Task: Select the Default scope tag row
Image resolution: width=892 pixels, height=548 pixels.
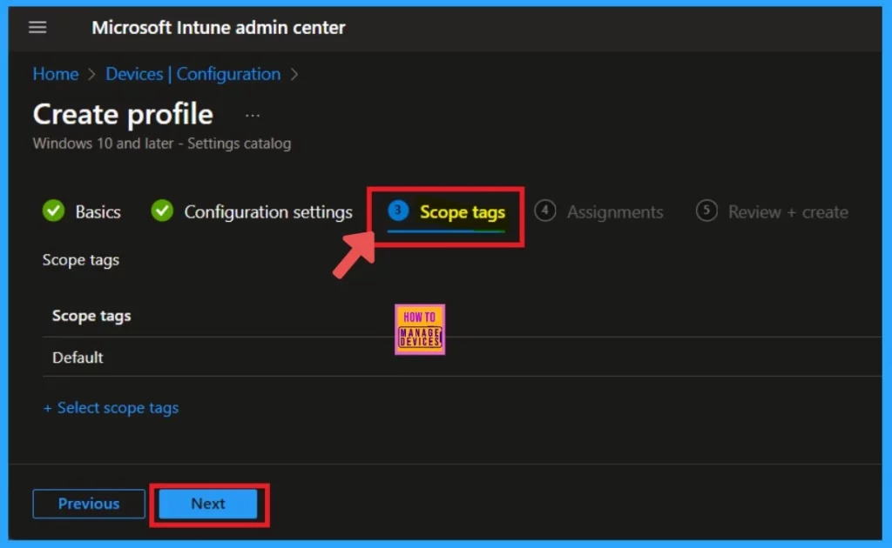Action: coord(462,358)
